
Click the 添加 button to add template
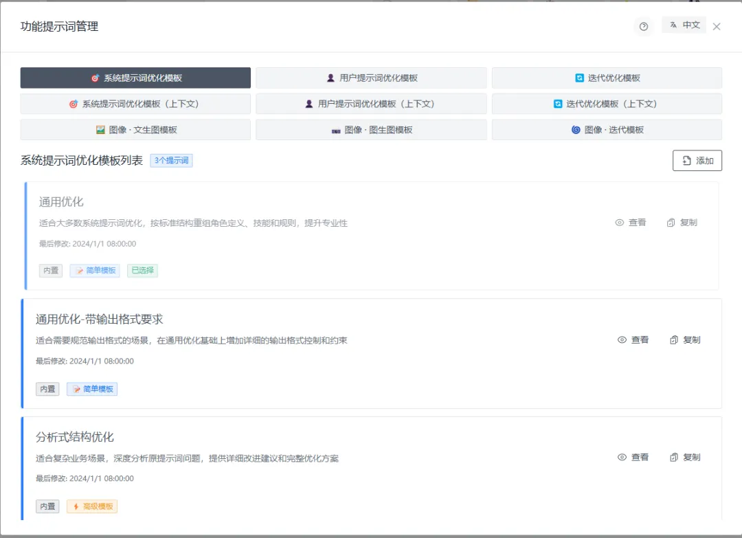tap(697, 160)
